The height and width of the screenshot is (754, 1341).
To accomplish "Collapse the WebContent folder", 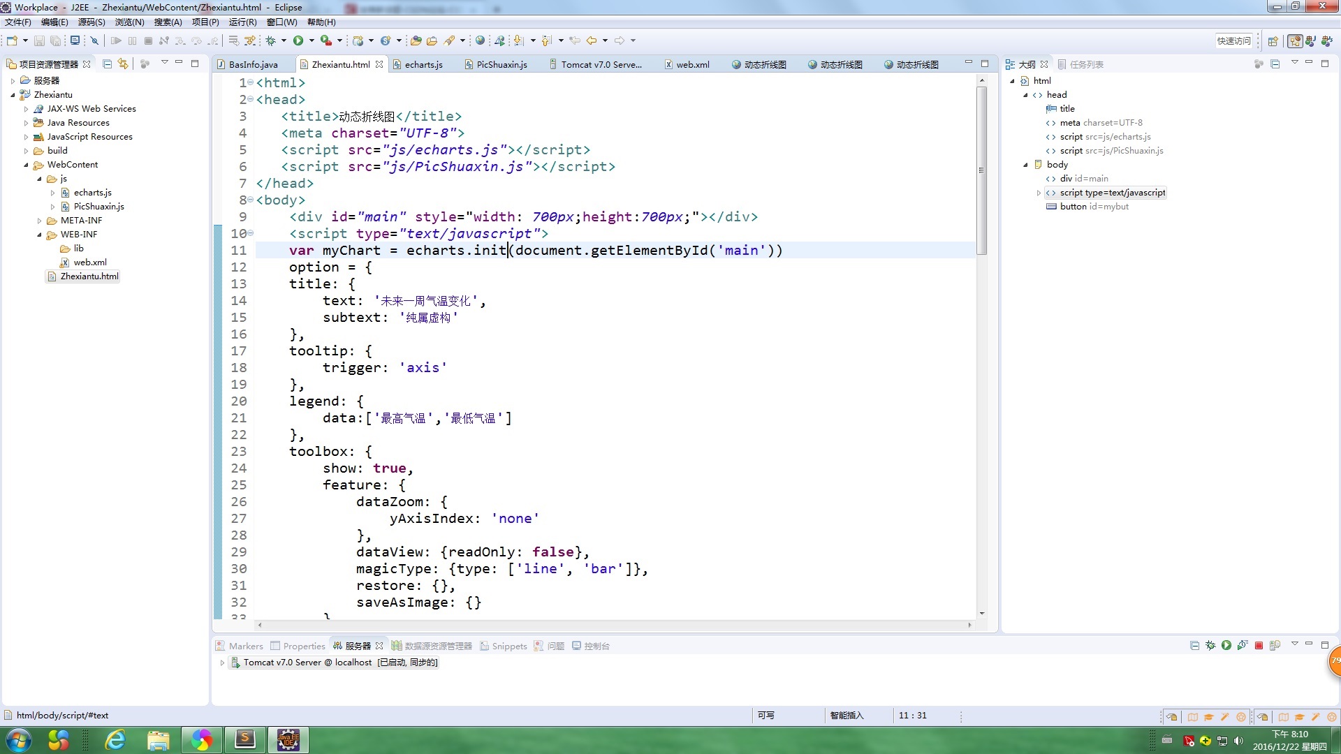I will (x=26, y=165).
